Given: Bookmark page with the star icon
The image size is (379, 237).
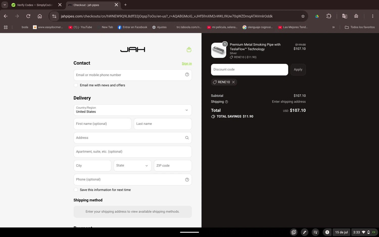Looking at the screenshot, I should [303, 16].
